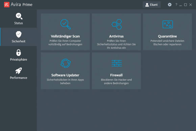Click the Firewall tile heading

pos(116,75)
